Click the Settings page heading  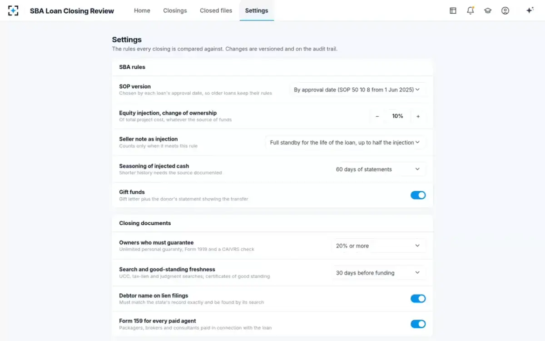click(127, 40)
